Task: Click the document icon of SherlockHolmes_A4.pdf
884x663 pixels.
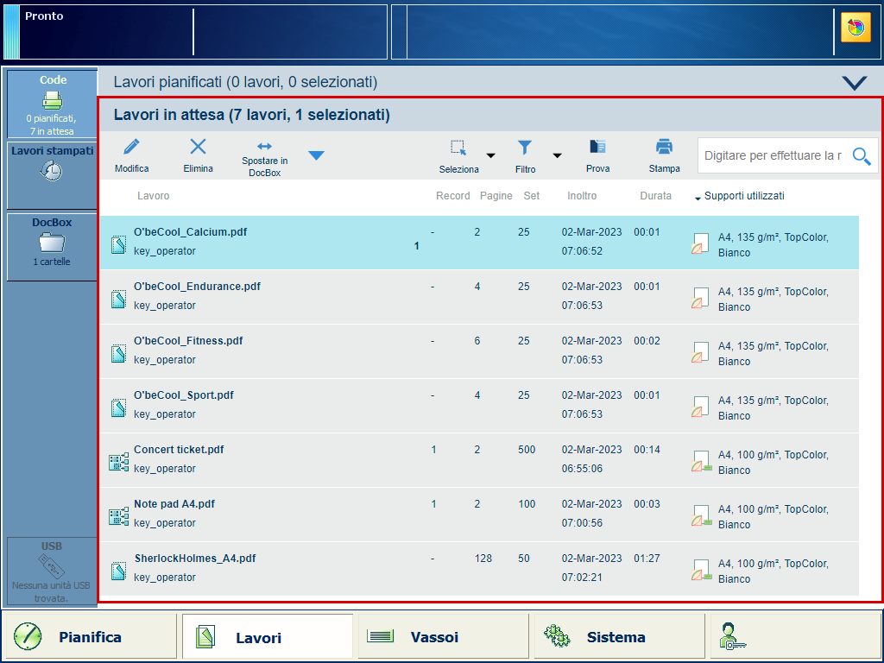Action: tap(118, 571)
